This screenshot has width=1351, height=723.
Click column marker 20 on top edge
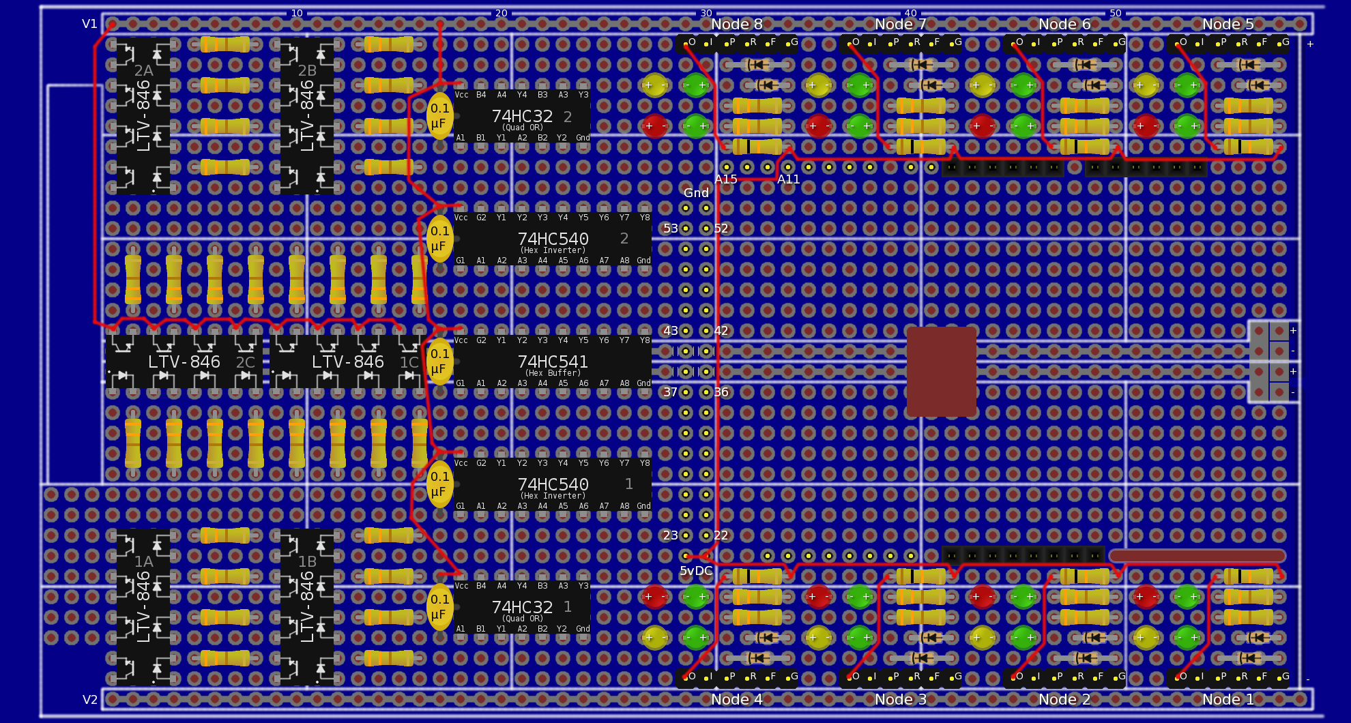pos(502,13)
